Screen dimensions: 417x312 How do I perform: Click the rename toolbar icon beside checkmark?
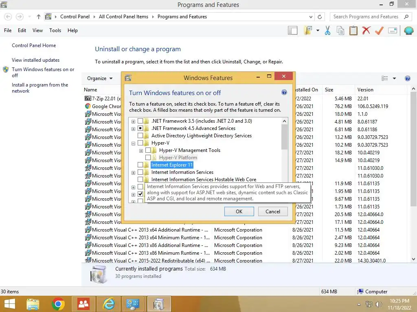point(393,30)
